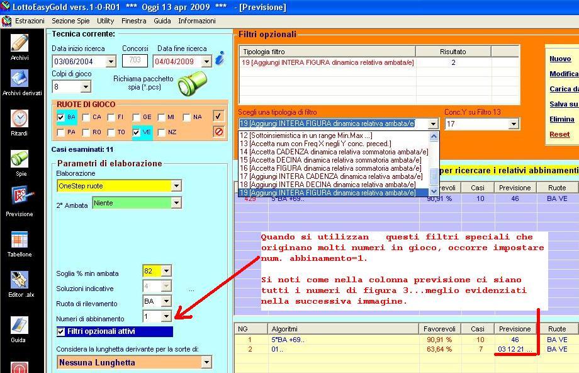
Task: Select row 2 algorithm 01..
Action: pyautogui.click(x=405, y=349)
